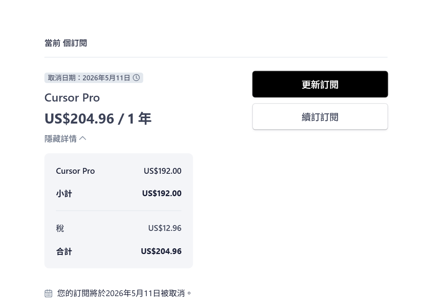Screen dimensions: 430x300
Task: Click the bold subtotal US$192.00 amount
Action: point(162,193)
